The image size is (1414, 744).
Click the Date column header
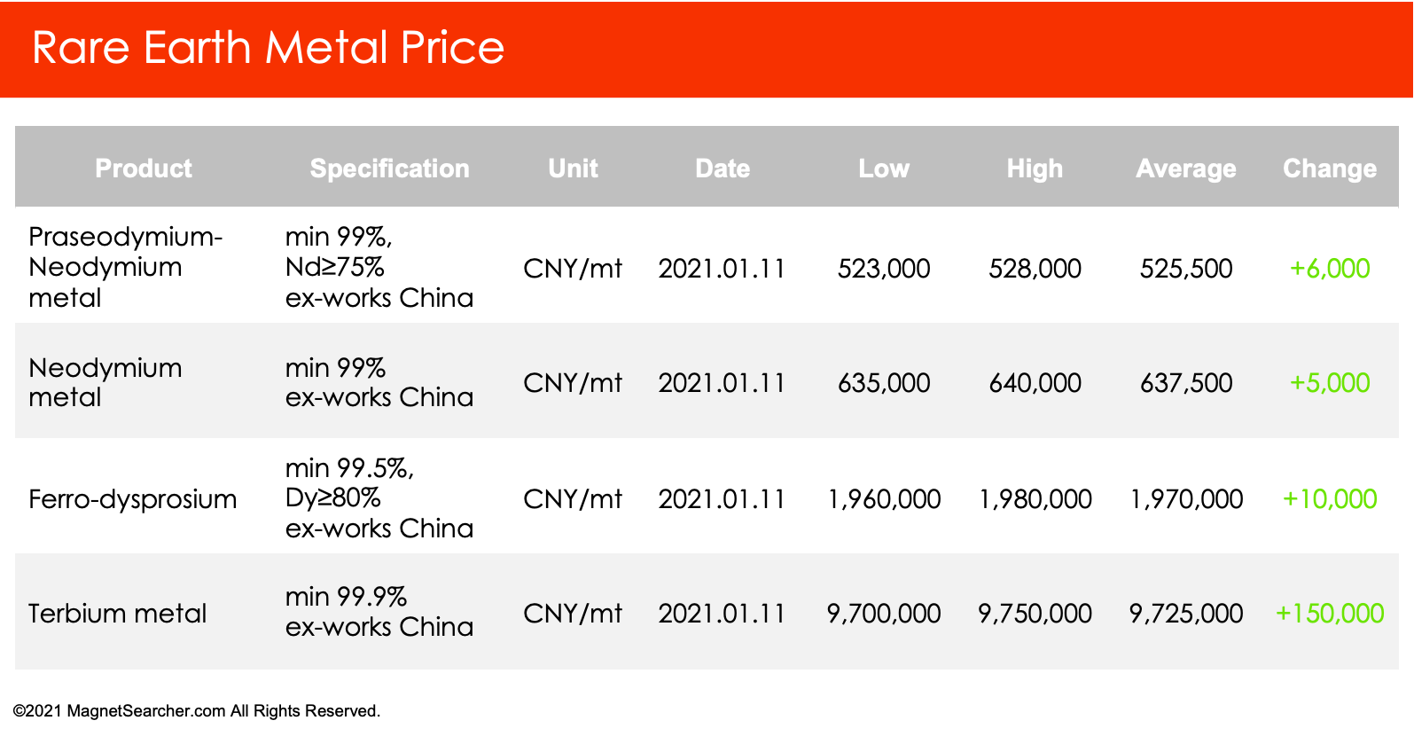coord(723,168)
